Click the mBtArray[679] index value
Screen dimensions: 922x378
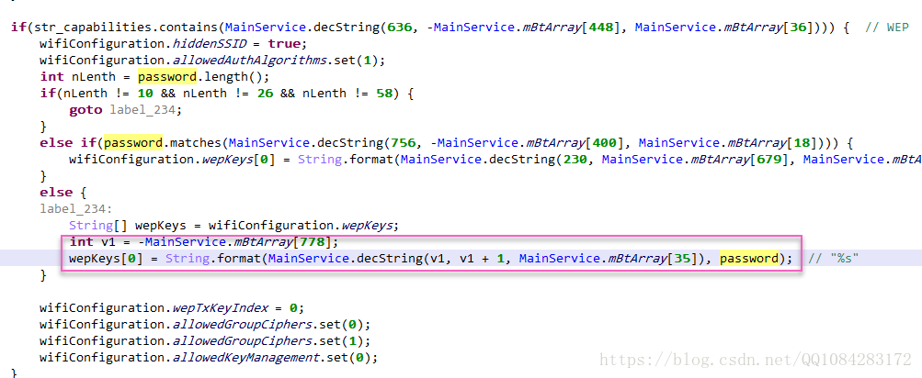[771, 159]
